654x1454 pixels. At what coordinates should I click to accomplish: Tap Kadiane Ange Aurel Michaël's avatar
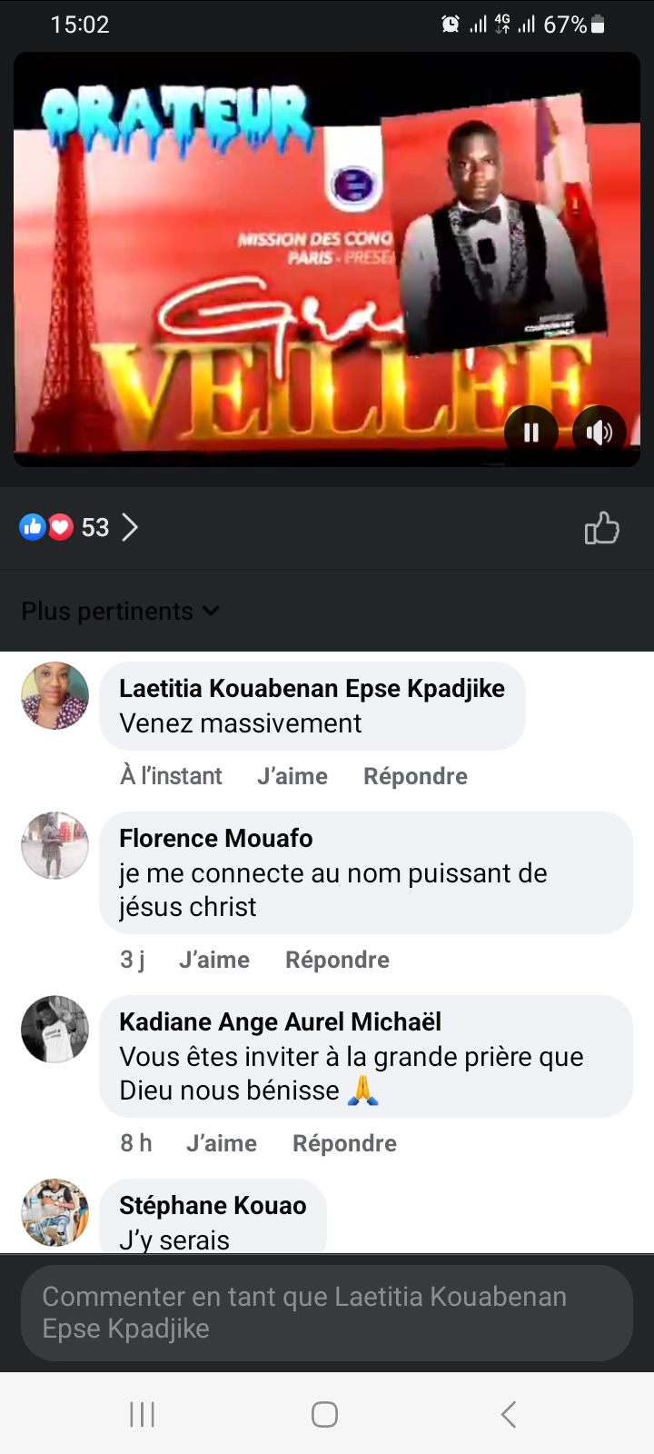[54, 1029]
